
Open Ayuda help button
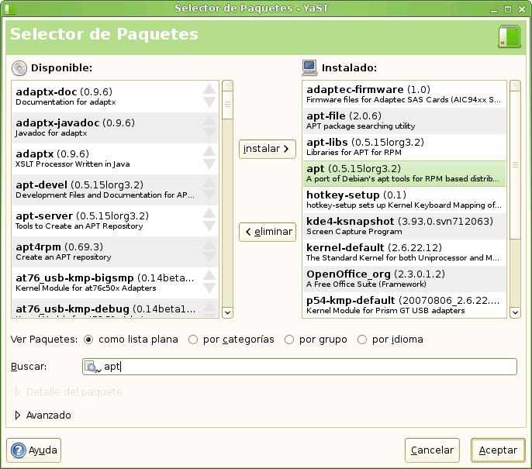click(33, 450)
